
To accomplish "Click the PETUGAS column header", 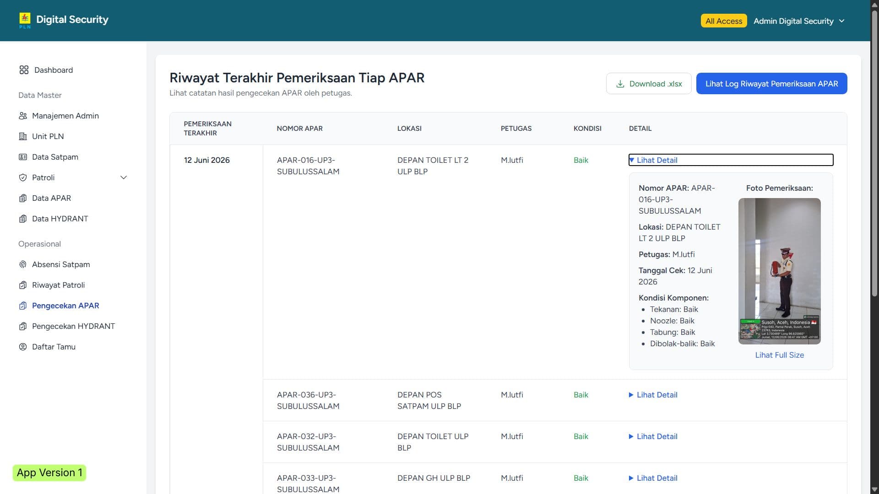I will (516, 129).
